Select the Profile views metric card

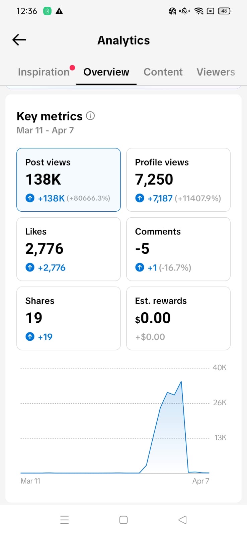pyautogui.click(x=178, y=180)
